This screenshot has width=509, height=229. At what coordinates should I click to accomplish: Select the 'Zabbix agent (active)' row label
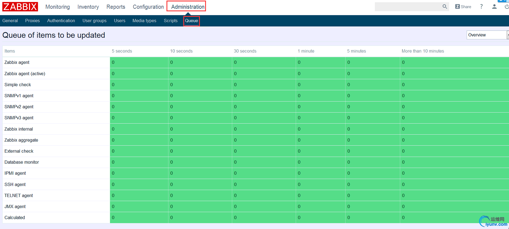point(25,74)
